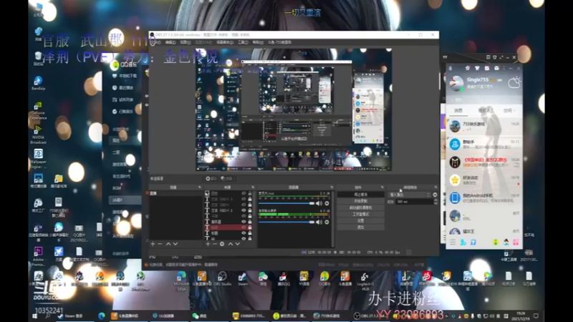Viewport: 573px width, 322px height.
Task: Open OBS 文件 menu
Action: [156, 42]
